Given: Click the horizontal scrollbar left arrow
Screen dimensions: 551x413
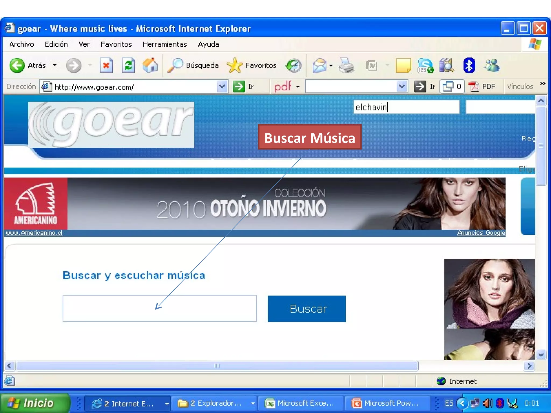Looking at the screenshot, I should pyautogui.click(x=9, y=366).
